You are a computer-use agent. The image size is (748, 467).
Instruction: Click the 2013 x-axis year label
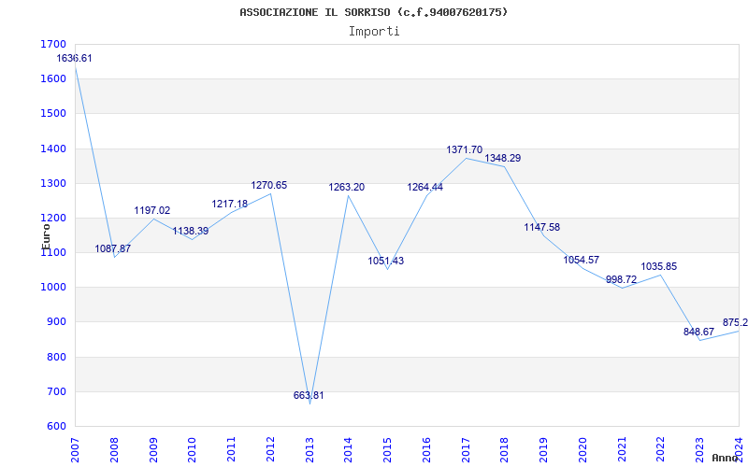(x=309, y=450)
